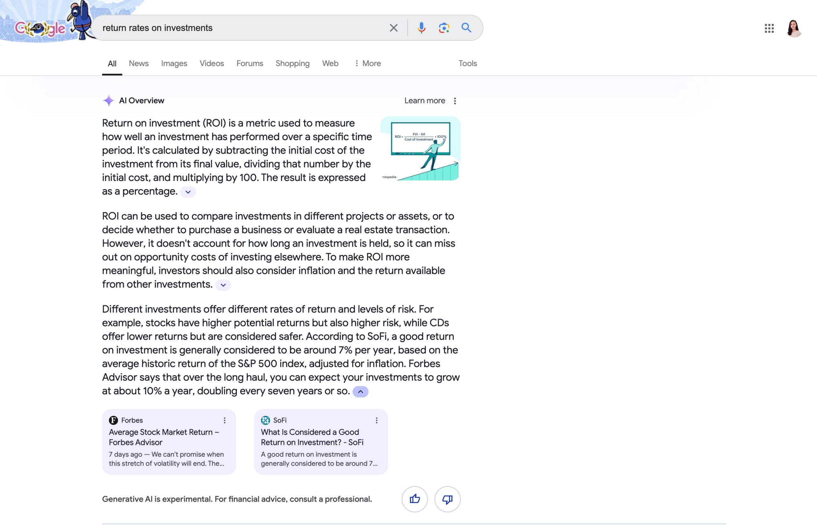This screenshot has width=817, height=531.
Task: Open the account profile picture menu
Action: click(x=794, y=28)
